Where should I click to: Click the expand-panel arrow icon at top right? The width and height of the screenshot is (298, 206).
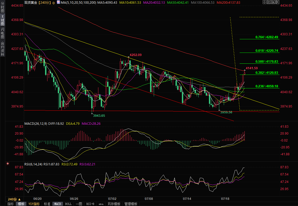point(277,2)
